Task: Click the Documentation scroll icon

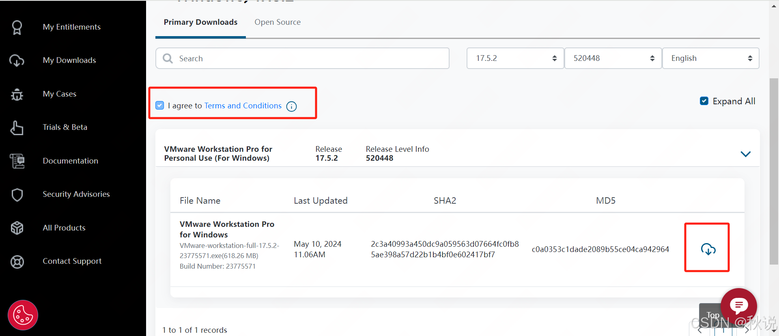Action: coord(17,161)
